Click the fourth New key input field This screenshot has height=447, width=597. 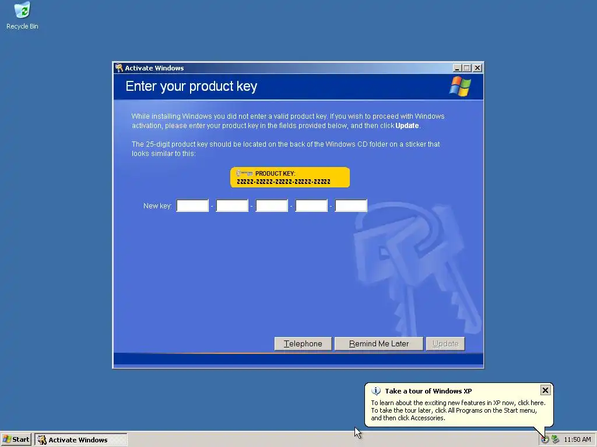click(x=311, y=205)
